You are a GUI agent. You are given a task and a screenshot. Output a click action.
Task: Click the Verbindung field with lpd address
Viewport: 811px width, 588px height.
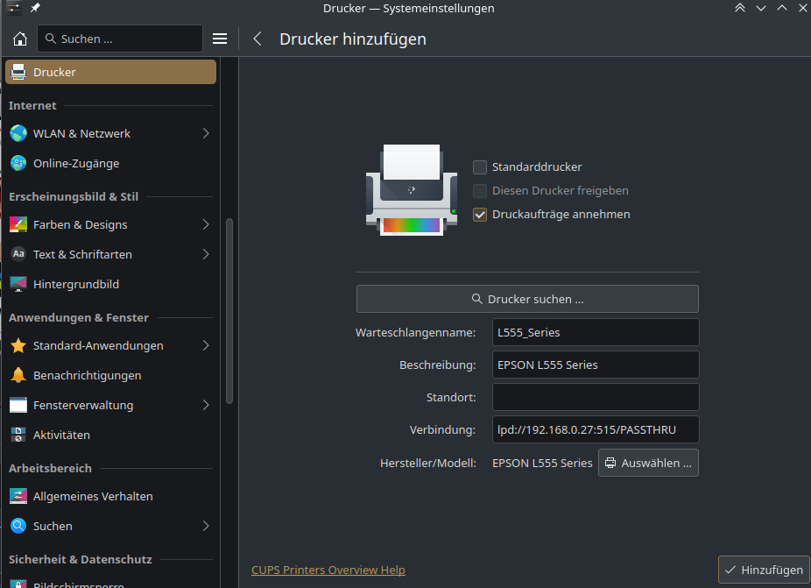point(596,429)
